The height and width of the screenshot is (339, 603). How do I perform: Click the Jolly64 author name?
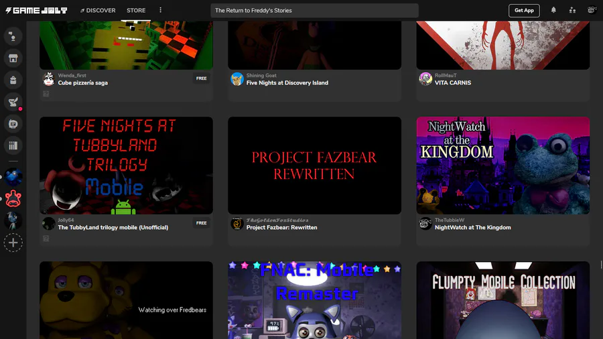pyautogui.click(x=66, y=220)
